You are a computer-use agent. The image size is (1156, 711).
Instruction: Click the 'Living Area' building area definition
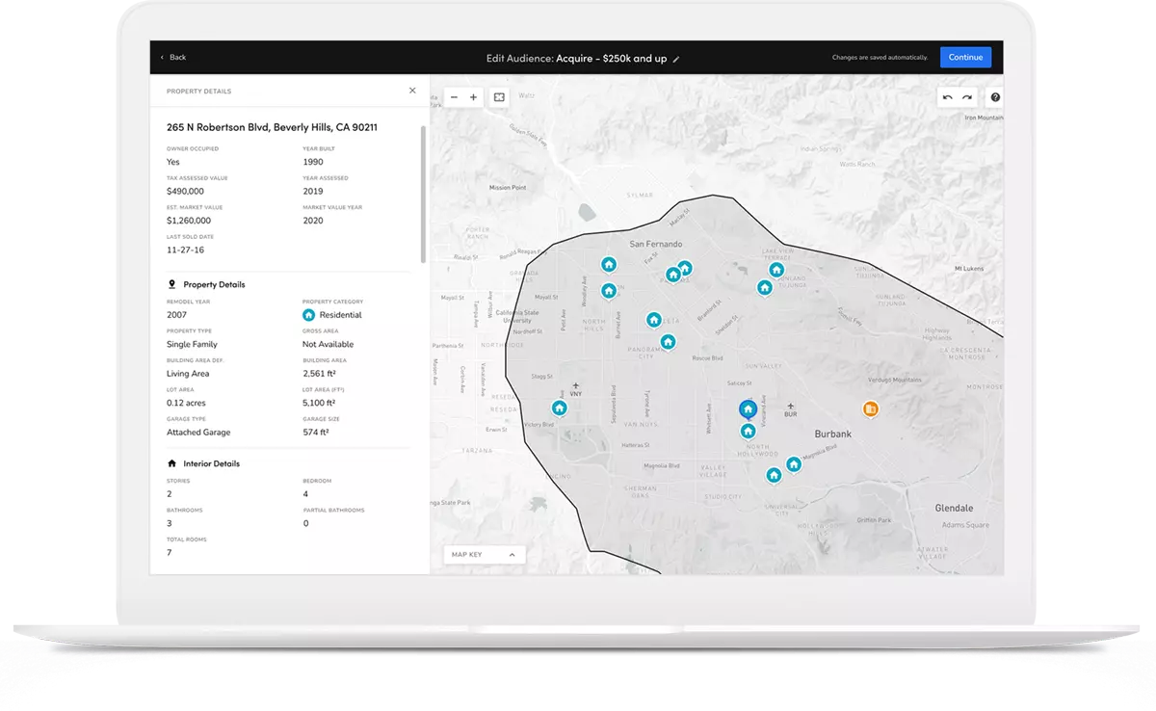[x=188, y=374]
